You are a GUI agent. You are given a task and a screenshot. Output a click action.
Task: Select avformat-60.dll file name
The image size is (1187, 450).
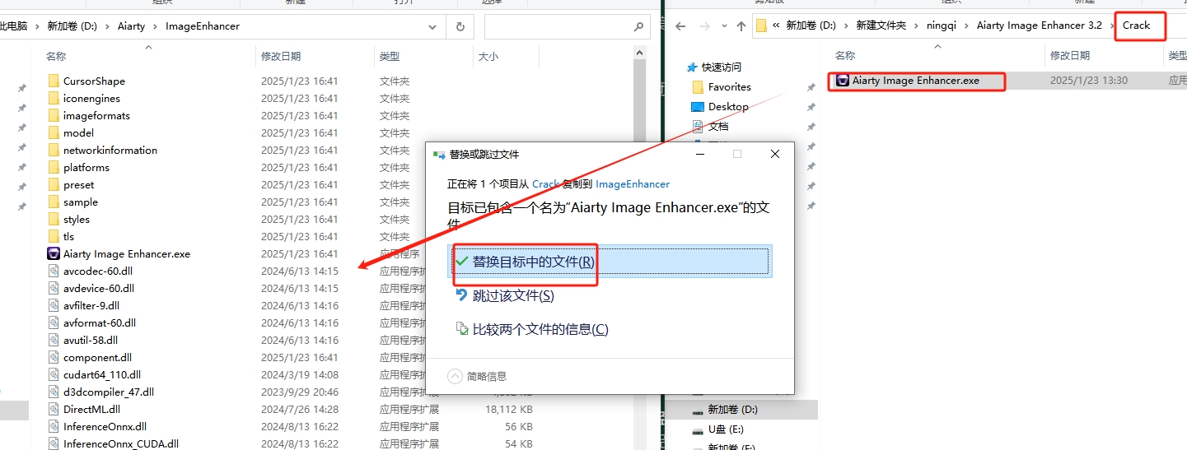tap(100, 323)
